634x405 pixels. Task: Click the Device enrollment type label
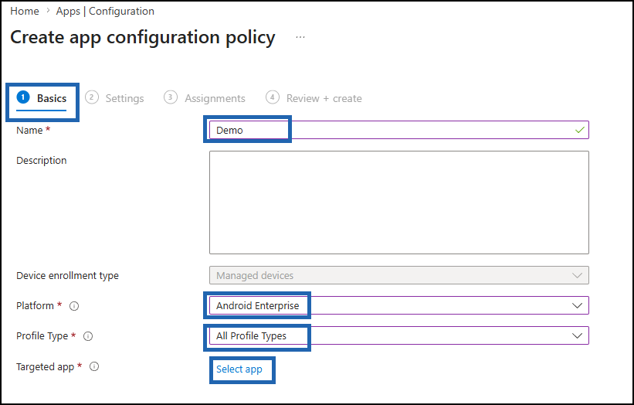click(67, 275)
